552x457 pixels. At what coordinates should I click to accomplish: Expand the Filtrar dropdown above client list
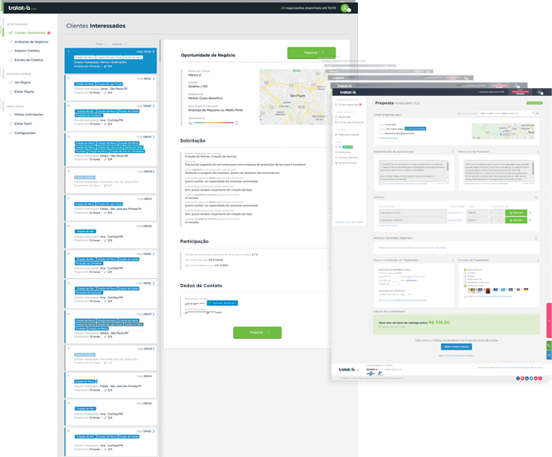point(101,43)
